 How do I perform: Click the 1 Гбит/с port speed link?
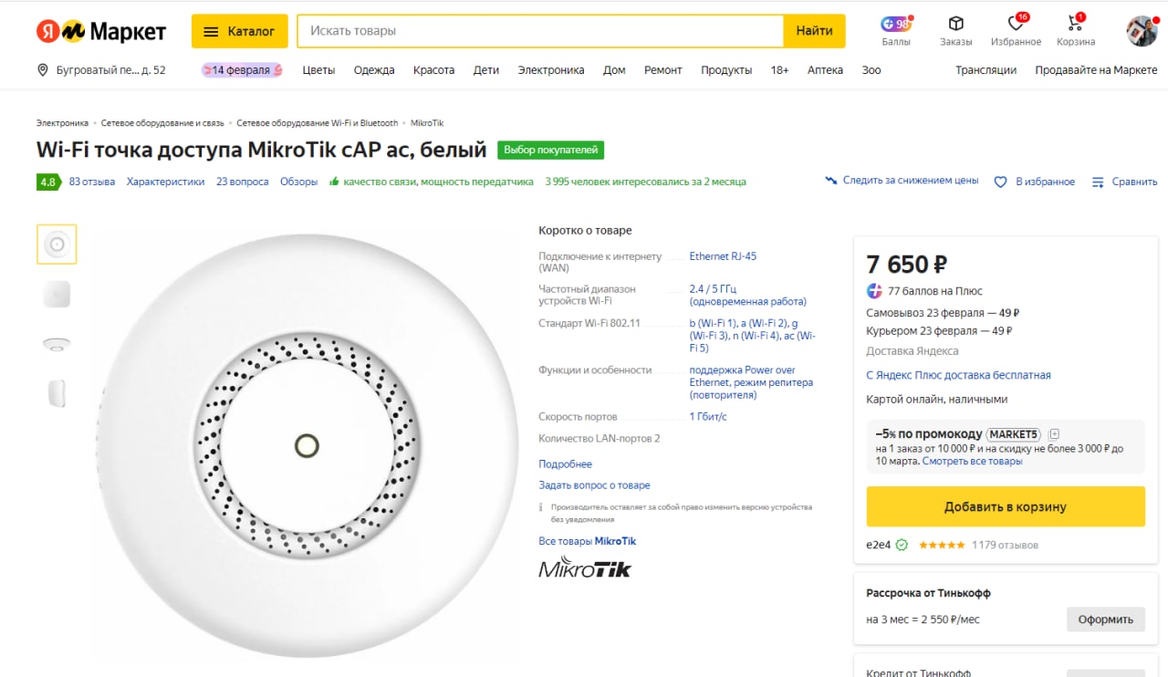708,417
